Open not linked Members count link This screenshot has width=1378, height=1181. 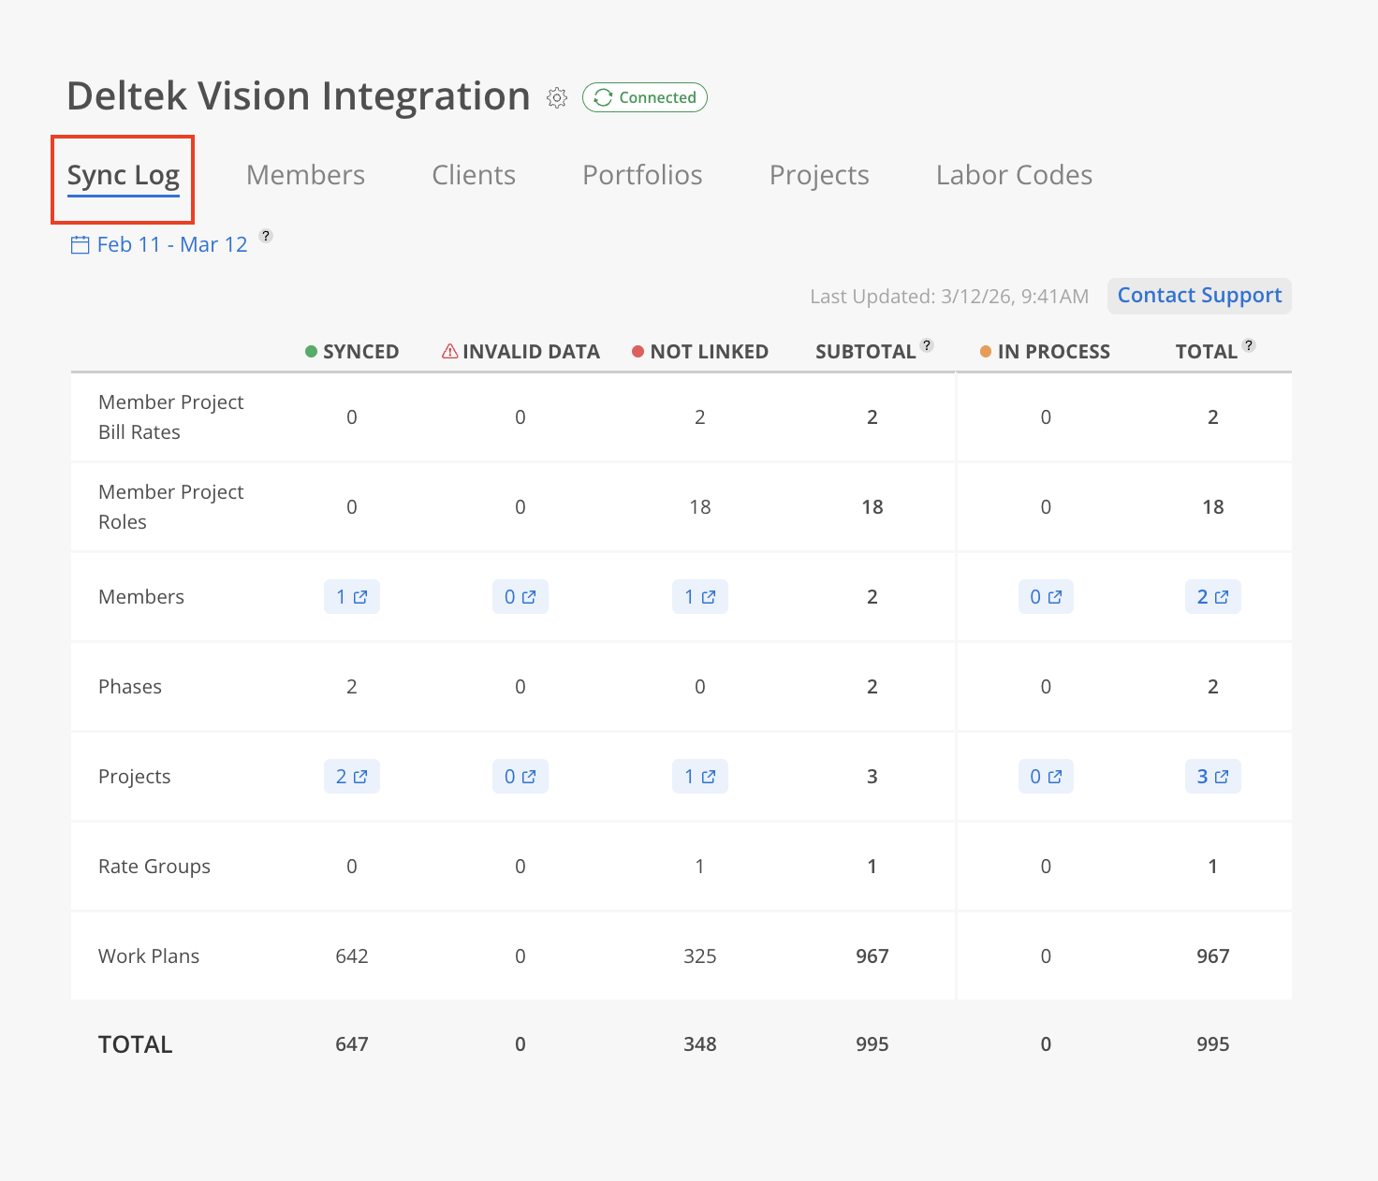click(699, 597)
